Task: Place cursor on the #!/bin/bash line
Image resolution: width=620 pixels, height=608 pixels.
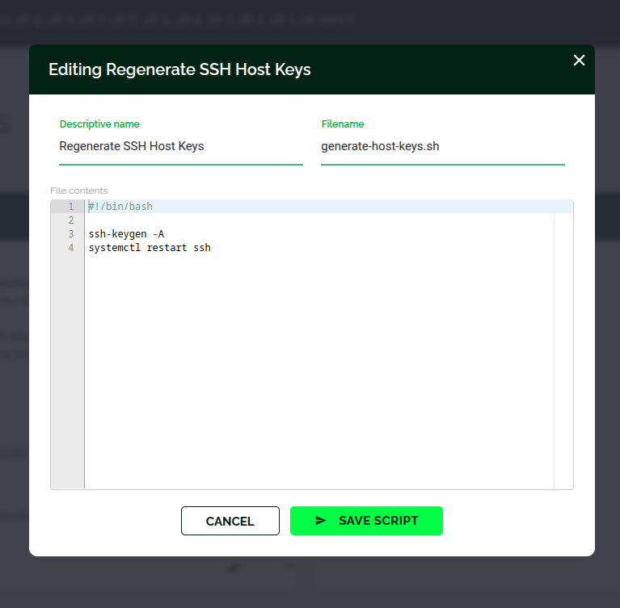Action: coord(120,207)
